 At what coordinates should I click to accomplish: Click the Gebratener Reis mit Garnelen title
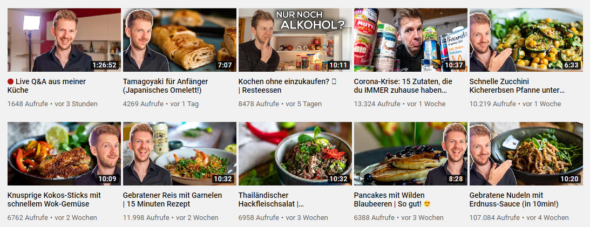[x=172, y=200]
